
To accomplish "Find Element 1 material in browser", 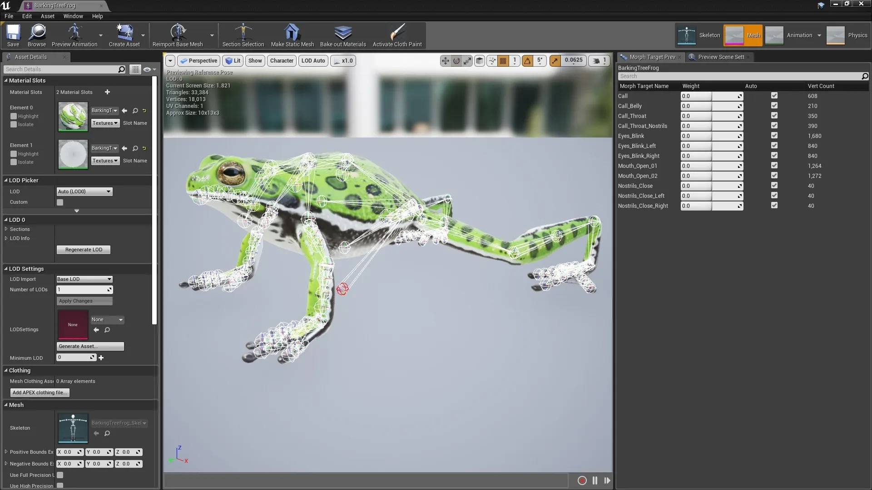I will point(135,148).
